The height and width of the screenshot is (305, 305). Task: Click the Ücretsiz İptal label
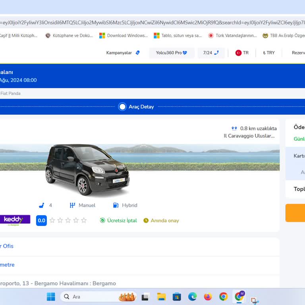[122, 220]
